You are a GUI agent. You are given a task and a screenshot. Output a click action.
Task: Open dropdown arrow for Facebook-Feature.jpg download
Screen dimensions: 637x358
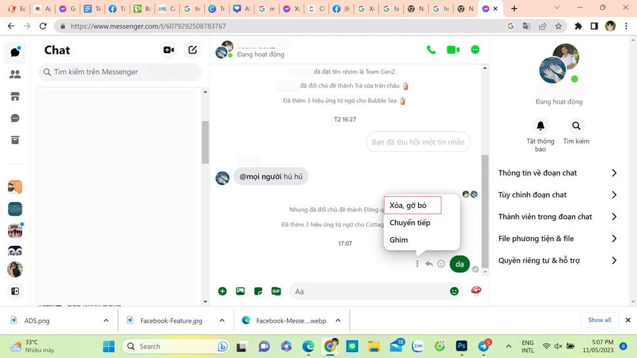[222, 320]
